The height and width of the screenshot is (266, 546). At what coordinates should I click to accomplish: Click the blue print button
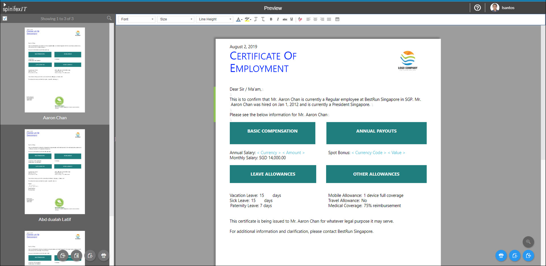(x=501, y=256)
